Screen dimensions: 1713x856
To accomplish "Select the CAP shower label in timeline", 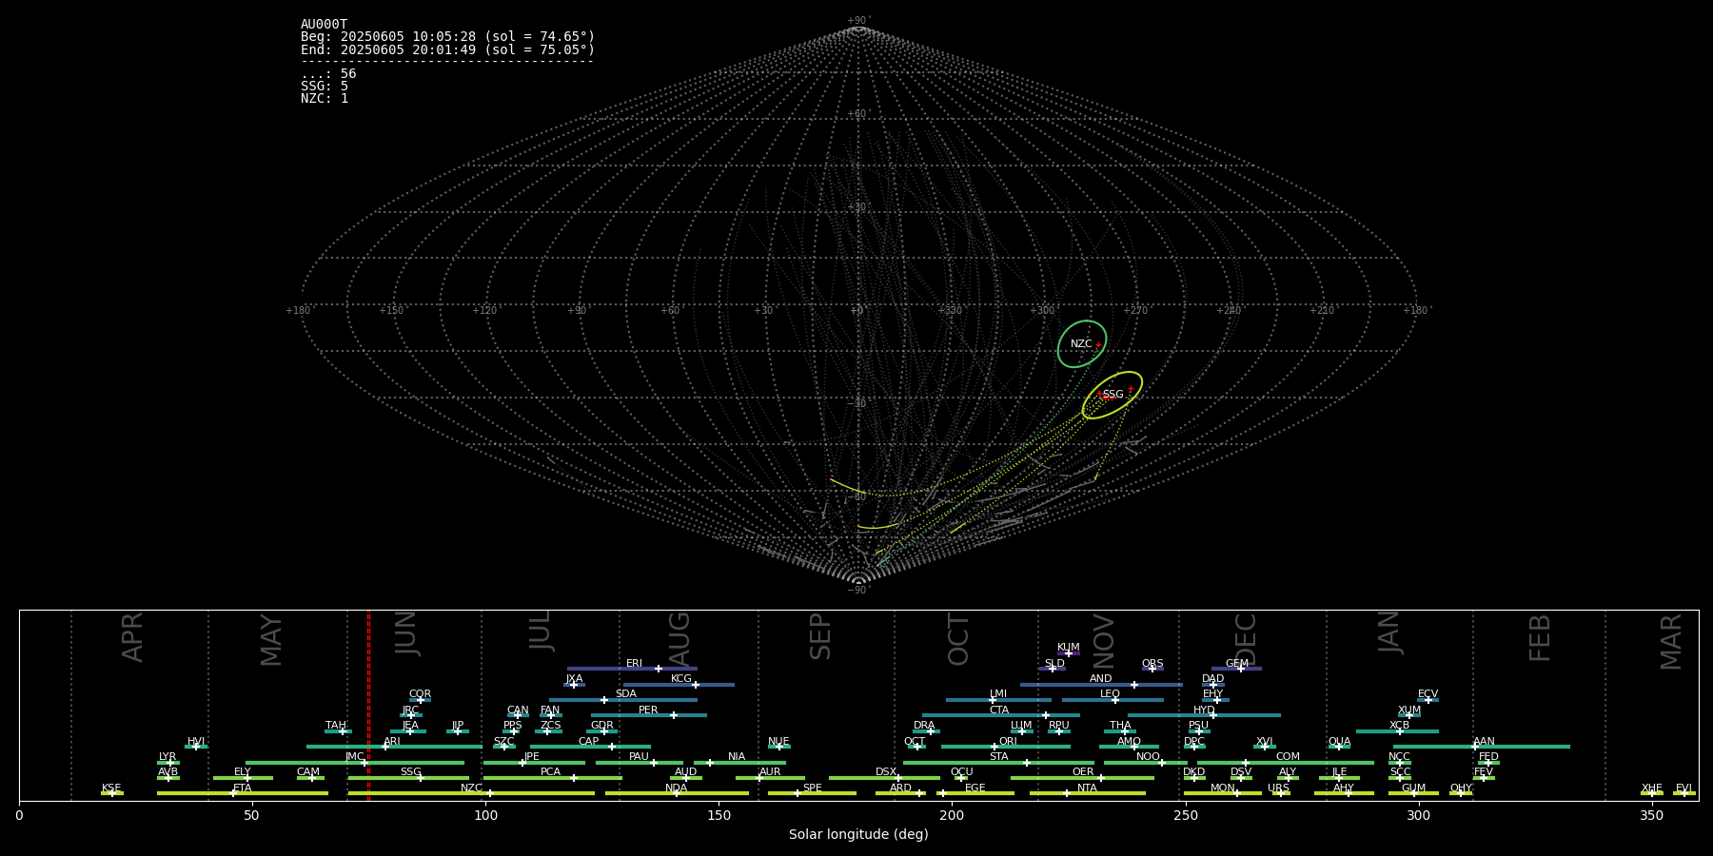I will [589, 742].
